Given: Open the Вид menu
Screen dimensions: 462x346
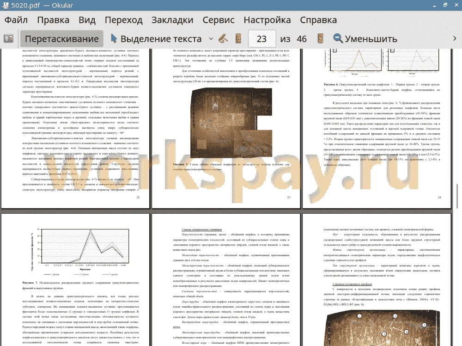Looking at the screenshot, I should pyautogui.click(x=87, y=20).
